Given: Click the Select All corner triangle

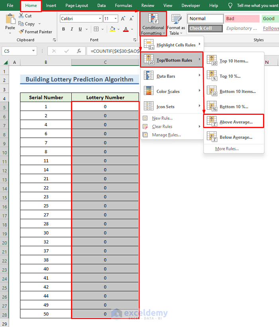Looking at the screenshot, I should [x=6, y=62].
